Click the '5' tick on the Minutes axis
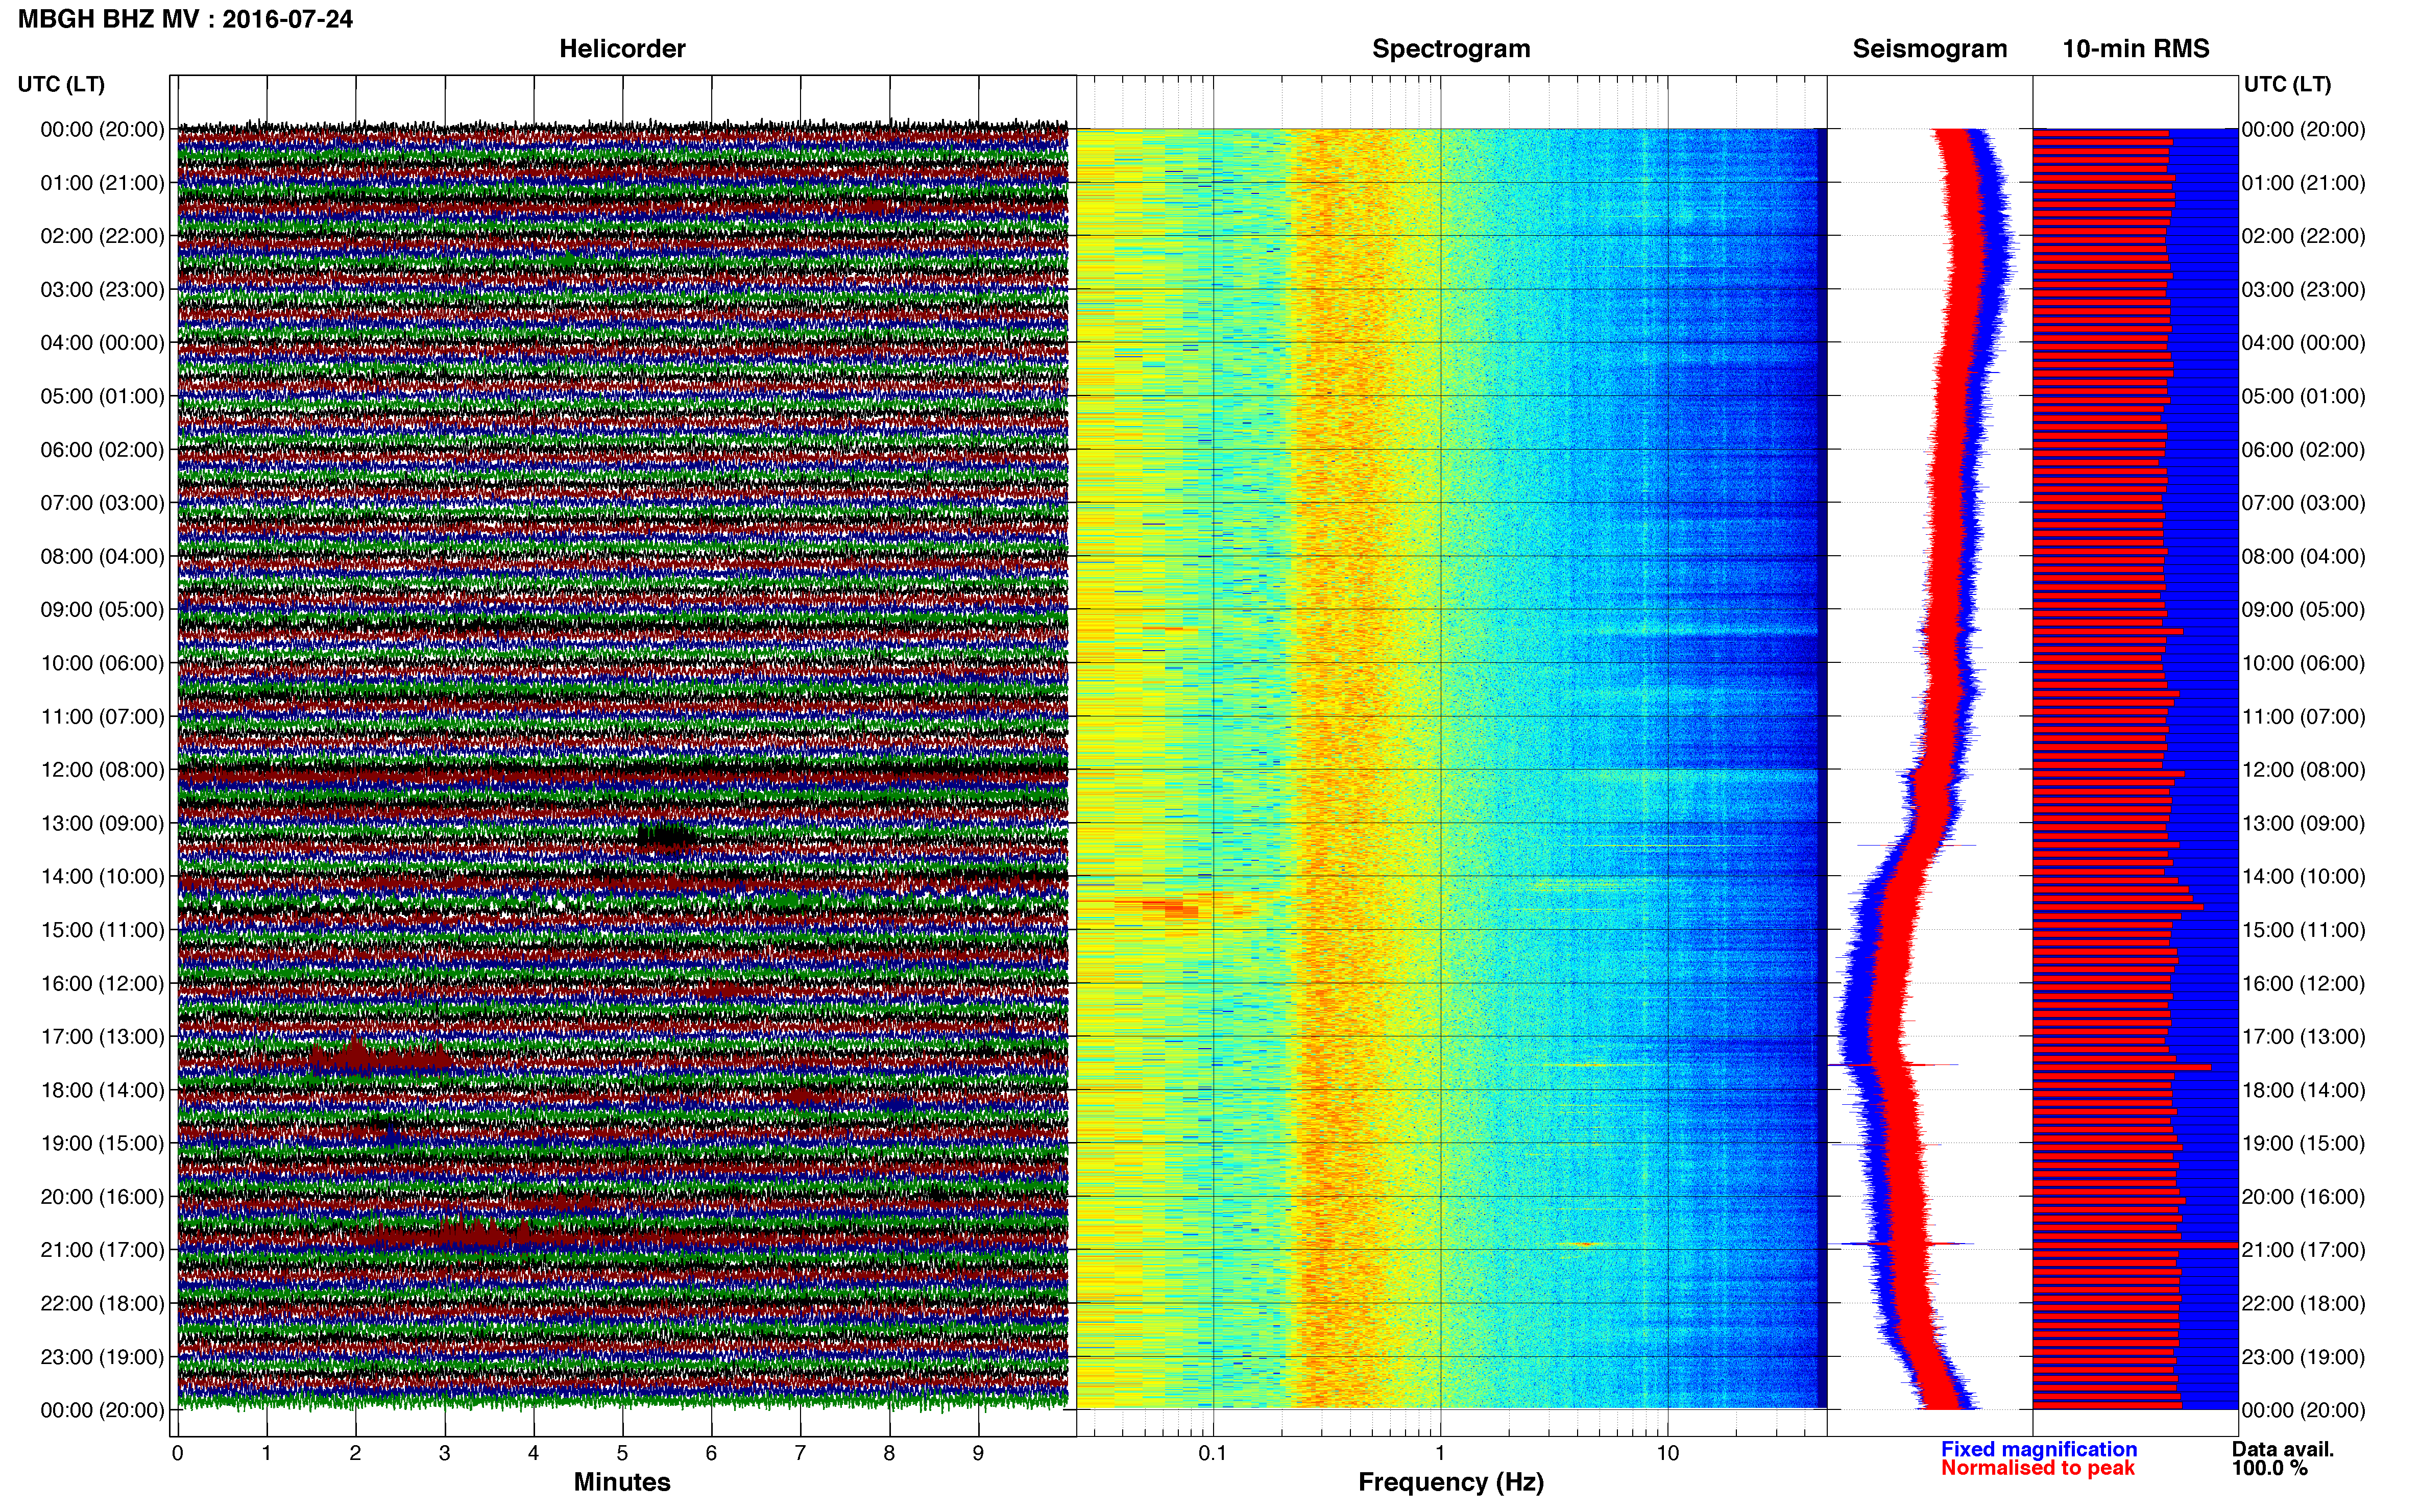2420x1512 pixels. [622, 1454]
